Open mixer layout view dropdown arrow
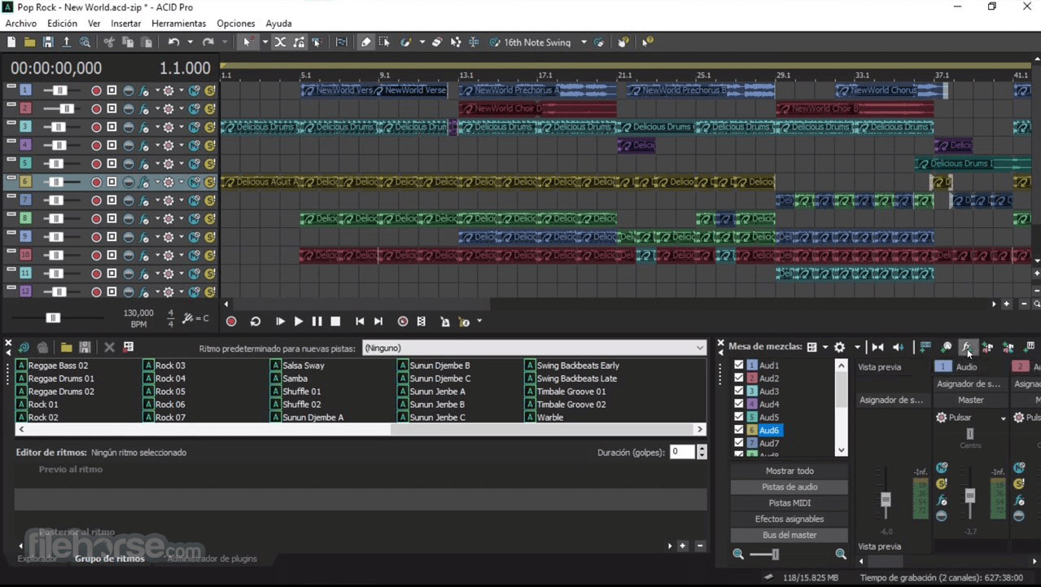The image size is (1041, 587). click(824, 347)
